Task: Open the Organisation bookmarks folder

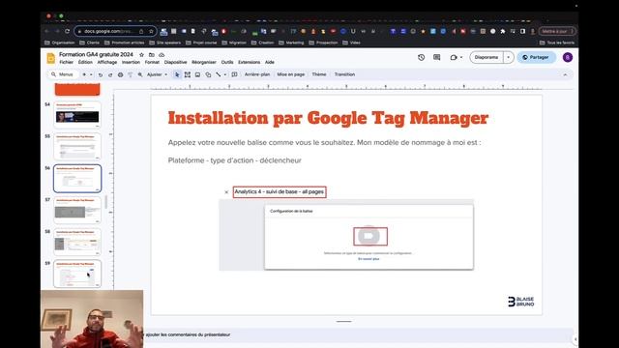Action: tap(60, 43)
